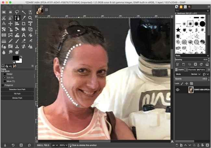Choose the Move edit mode option
Image resolution: width=211 pixels, height=148 pixels.
[5, 81]
